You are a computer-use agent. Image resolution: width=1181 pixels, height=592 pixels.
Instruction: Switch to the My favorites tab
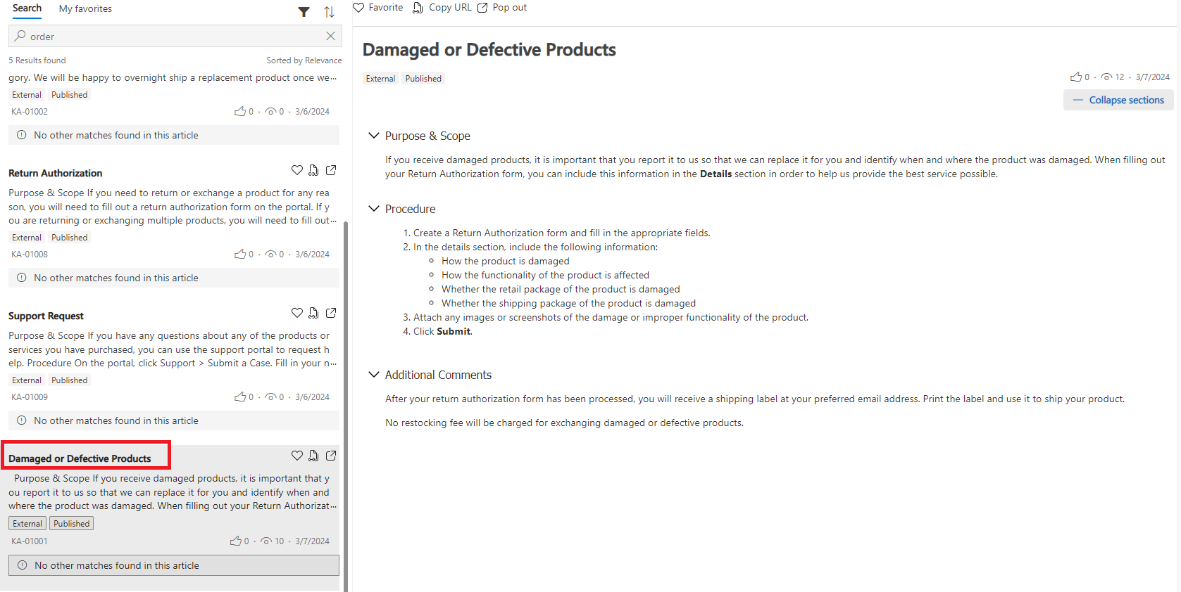85,8
